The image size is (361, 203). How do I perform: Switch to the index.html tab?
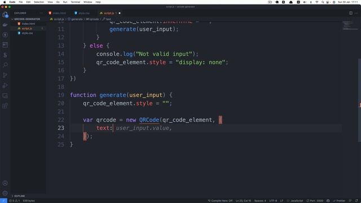(58, 13)
